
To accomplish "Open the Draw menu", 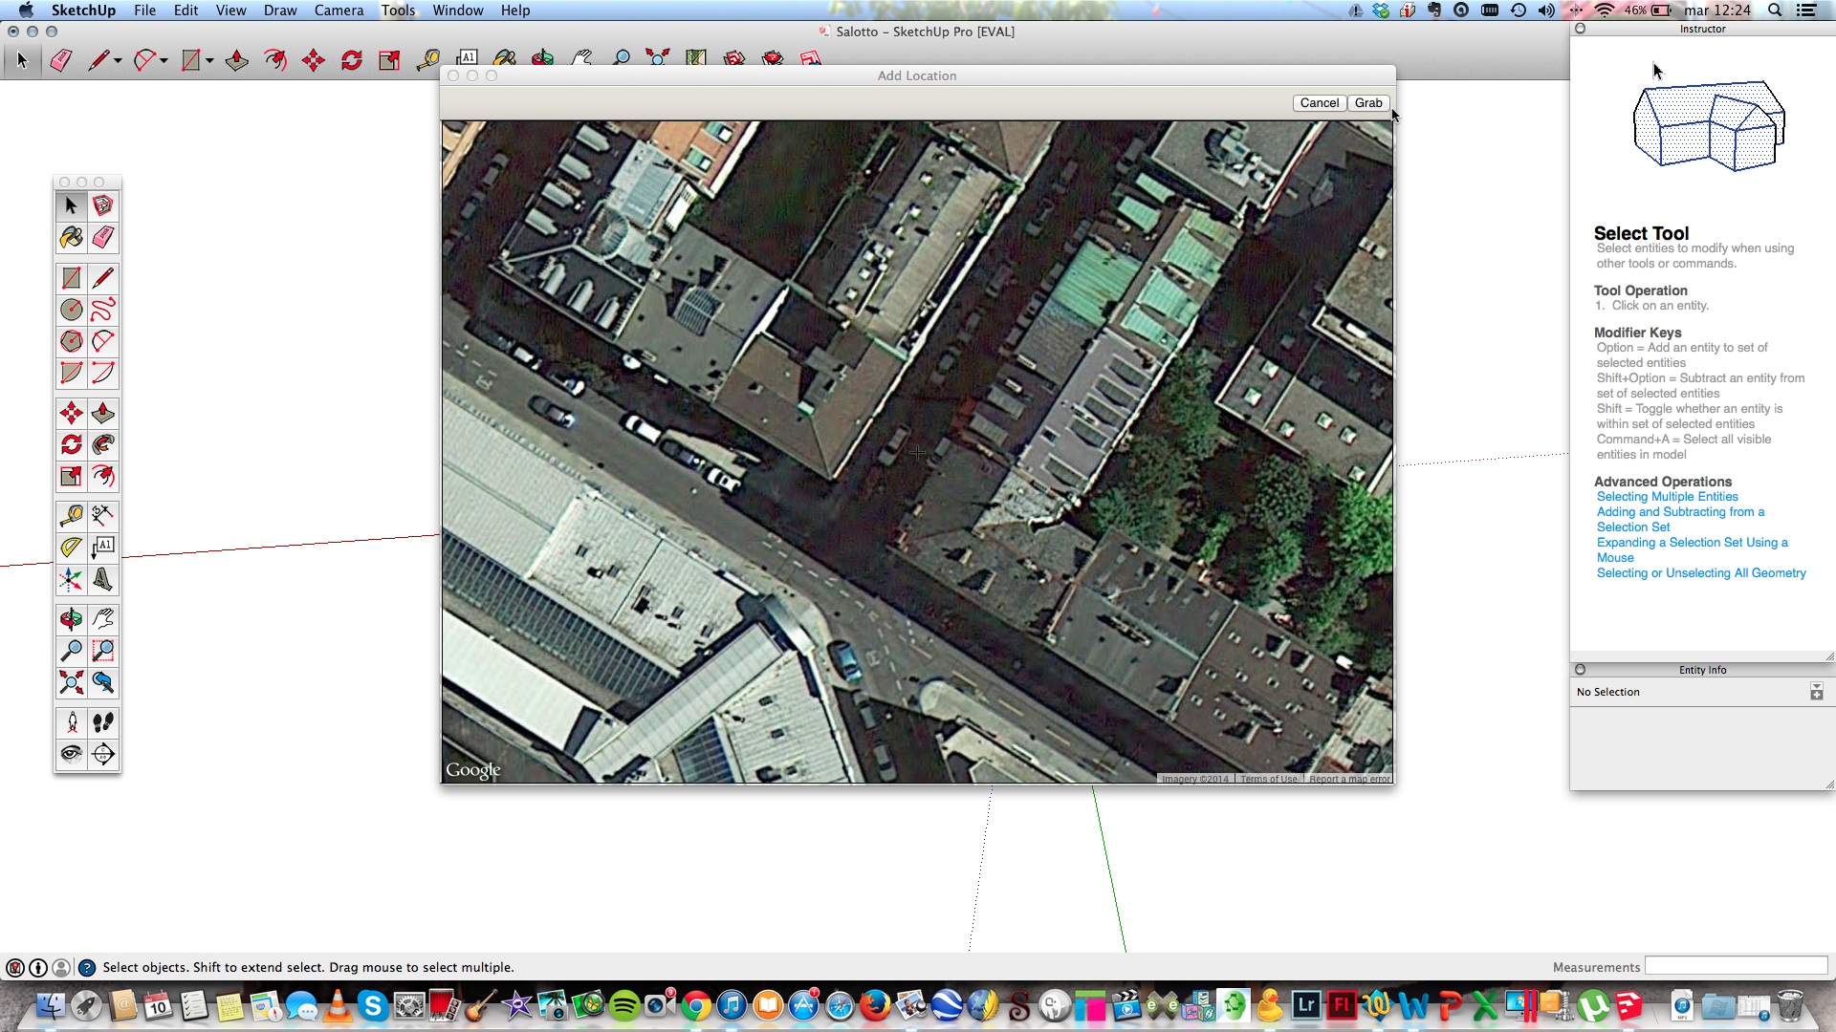I will click(x=280, y=11).
